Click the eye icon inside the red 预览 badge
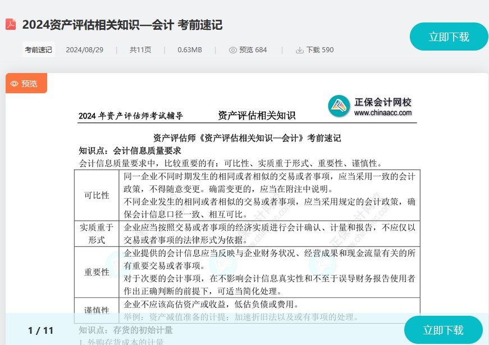This screenshot has width=489, height=345. tap(15, 83)
